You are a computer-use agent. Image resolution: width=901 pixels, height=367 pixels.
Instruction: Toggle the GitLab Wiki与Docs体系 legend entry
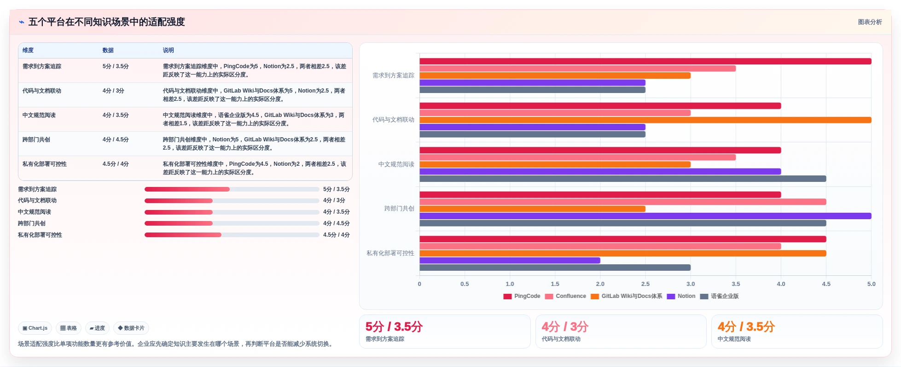click(627, 296)
